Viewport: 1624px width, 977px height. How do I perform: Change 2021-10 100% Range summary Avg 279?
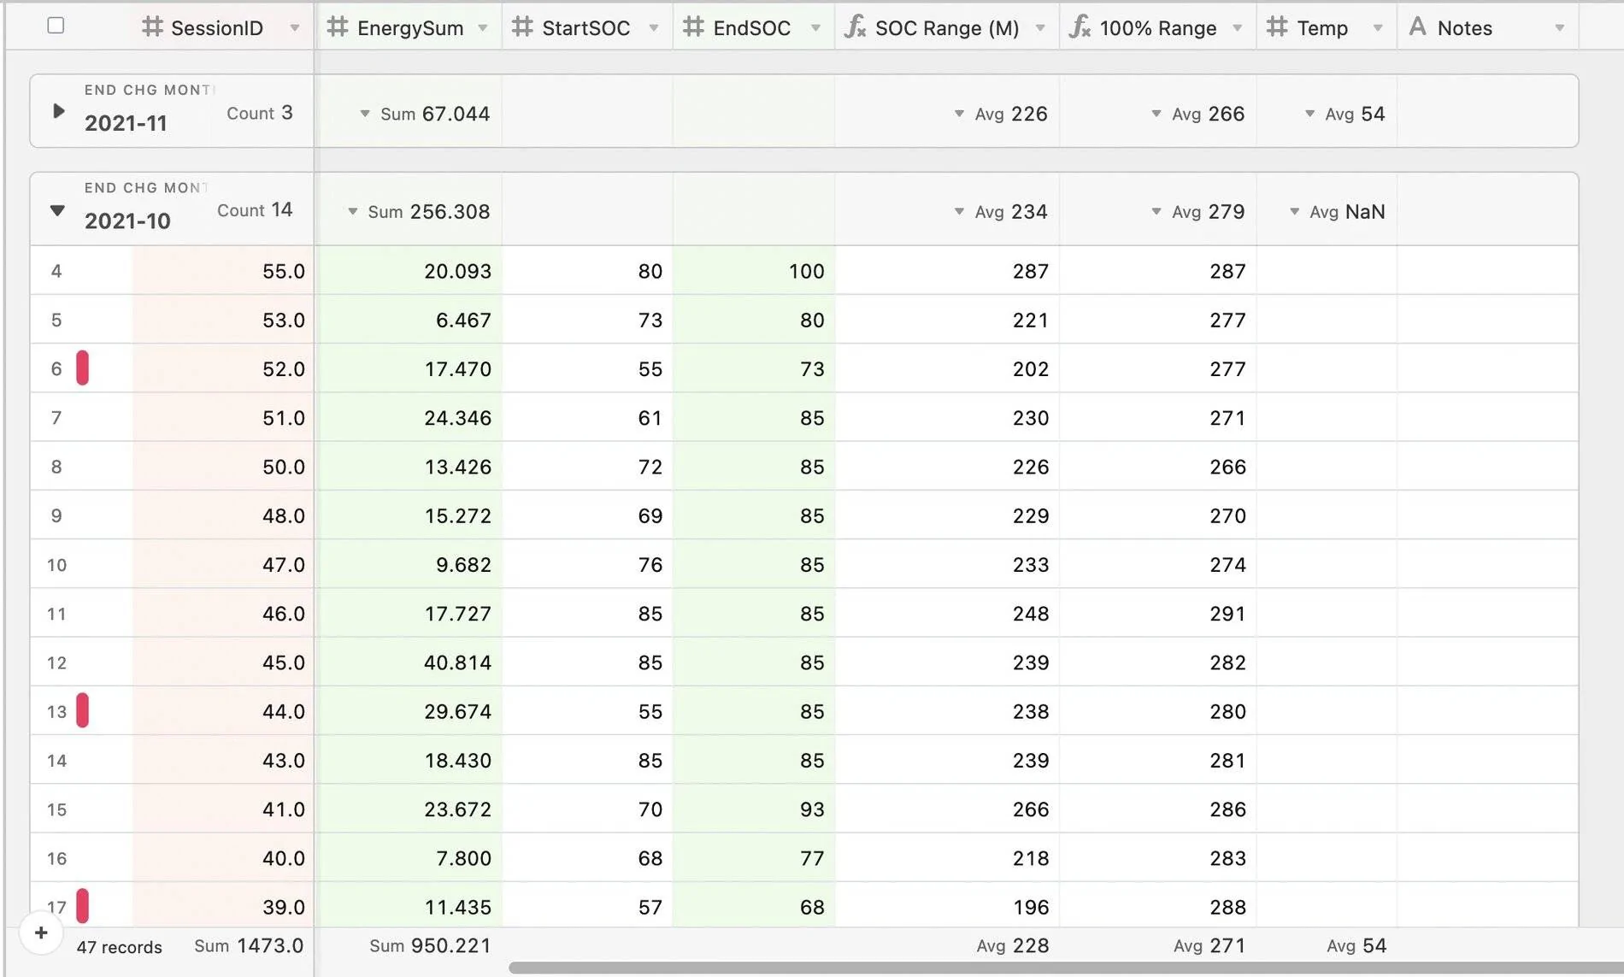tap(1197, 211)
